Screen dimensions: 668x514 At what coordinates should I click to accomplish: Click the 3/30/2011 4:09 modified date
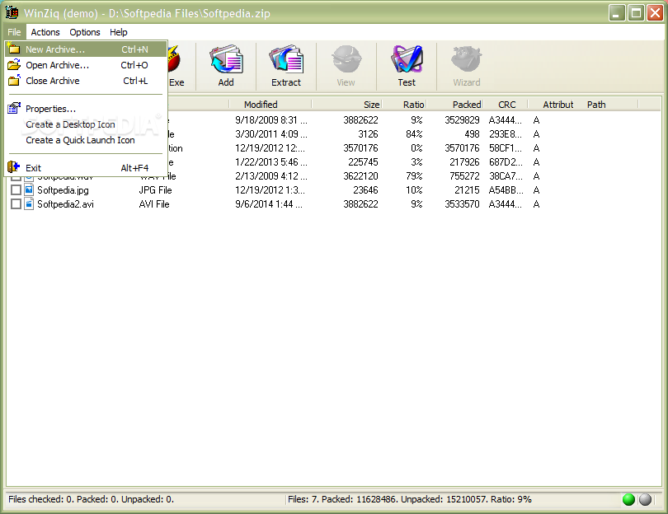(x=271, y=134)
